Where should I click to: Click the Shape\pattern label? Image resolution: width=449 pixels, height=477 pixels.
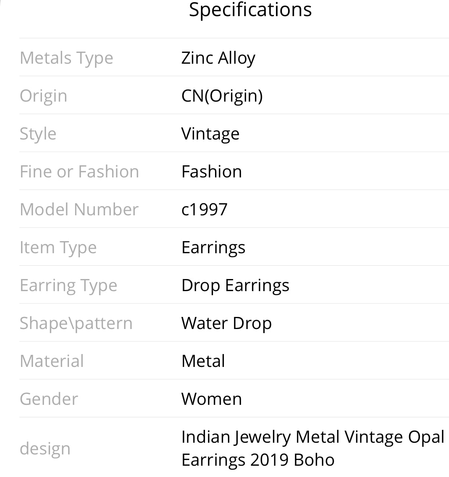pos(76,323)
